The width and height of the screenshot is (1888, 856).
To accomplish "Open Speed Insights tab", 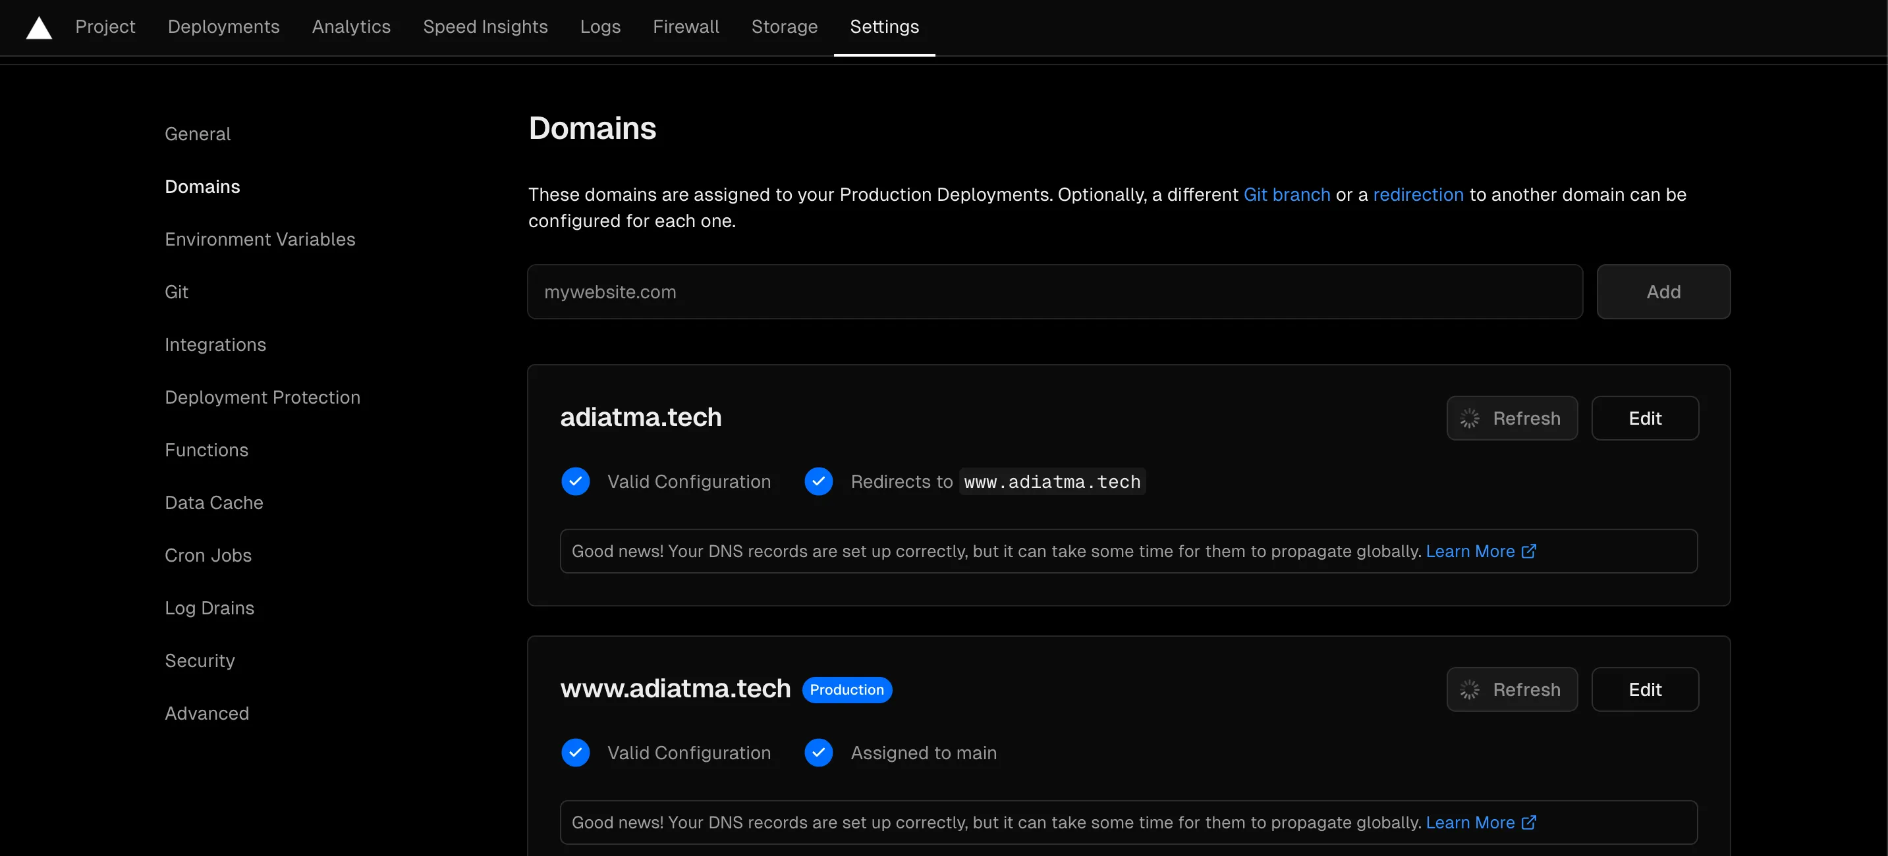I will 486,27.
